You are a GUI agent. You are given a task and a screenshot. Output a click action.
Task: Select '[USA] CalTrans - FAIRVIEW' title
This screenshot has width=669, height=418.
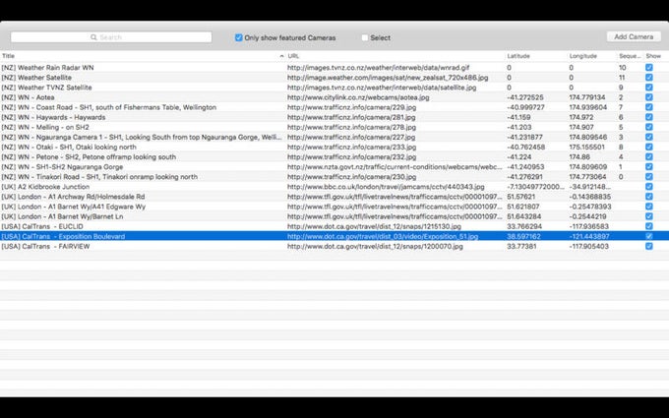[x=45, y=246]
